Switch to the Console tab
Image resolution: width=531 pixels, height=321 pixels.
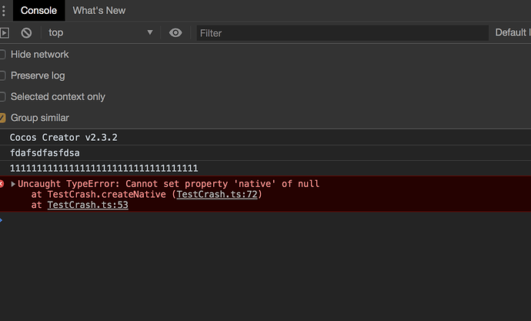38,11
